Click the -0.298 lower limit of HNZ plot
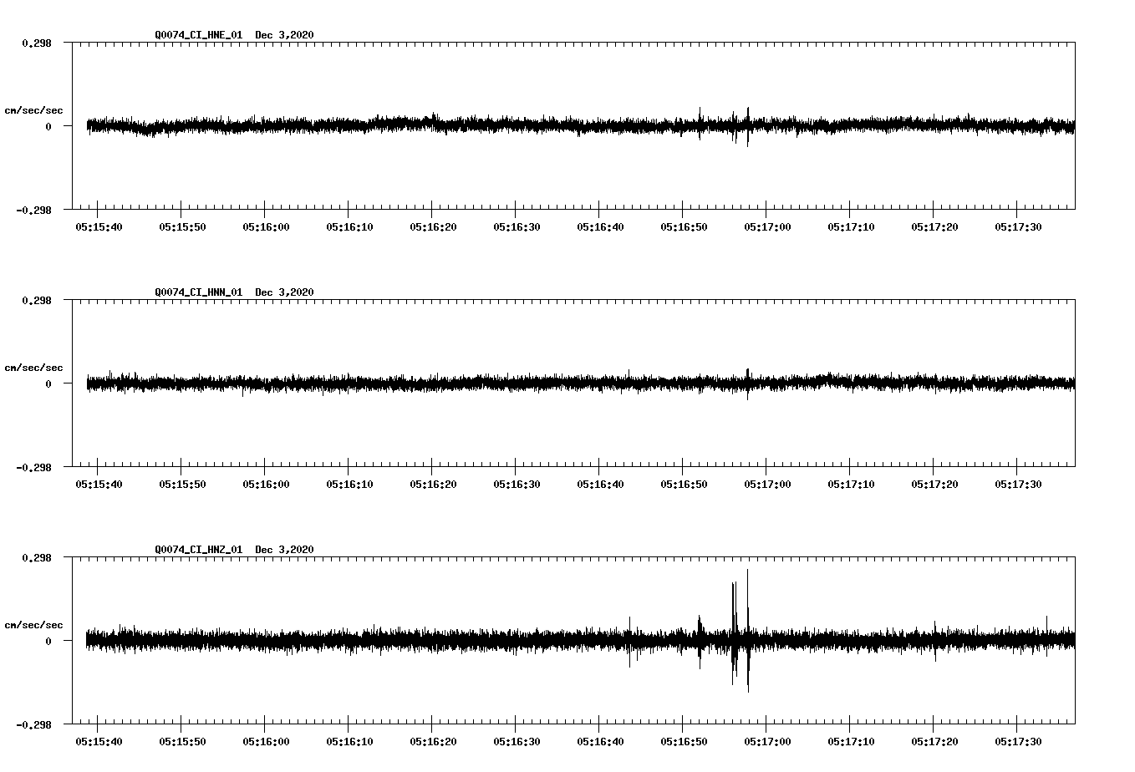1135x772 pixels. pyautogui.click(x=33, y=724)
